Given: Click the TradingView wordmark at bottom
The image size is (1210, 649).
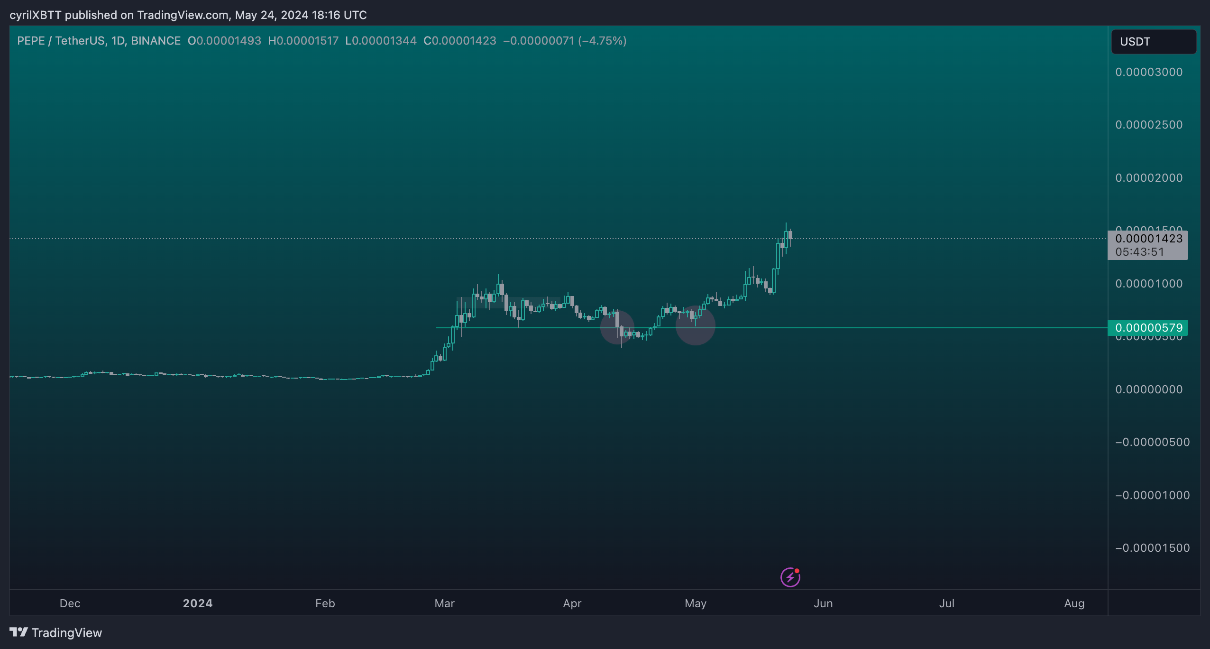Looking at the screenshot, I should point(66,633).
